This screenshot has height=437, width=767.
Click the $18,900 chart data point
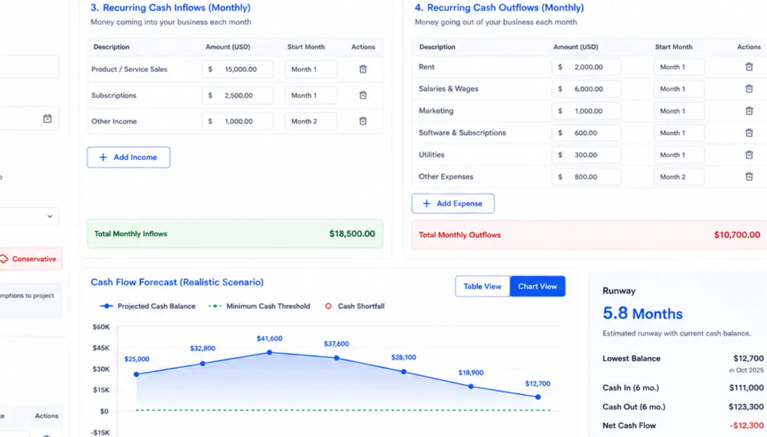pos(471,387)
